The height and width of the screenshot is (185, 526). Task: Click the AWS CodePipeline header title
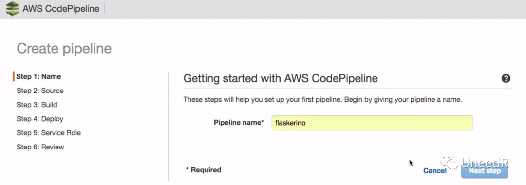tap(61, 9)
